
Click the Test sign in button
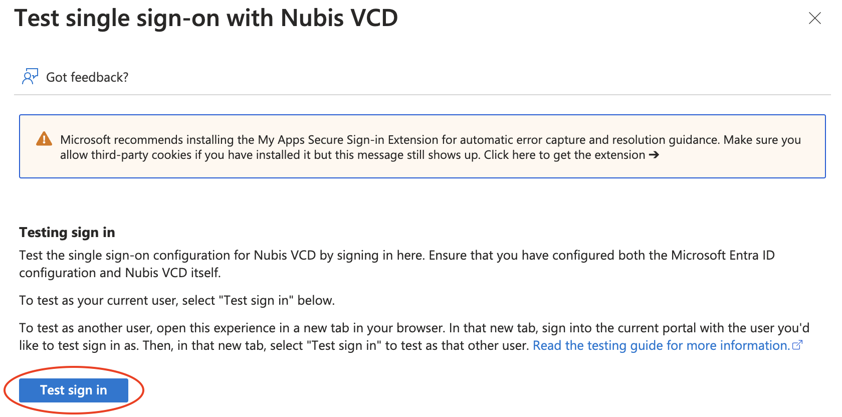point(74,390)
